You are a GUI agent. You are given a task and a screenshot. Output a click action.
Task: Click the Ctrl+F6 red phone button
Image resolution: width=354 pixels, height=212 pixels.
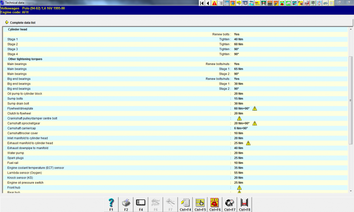(215, 204)
